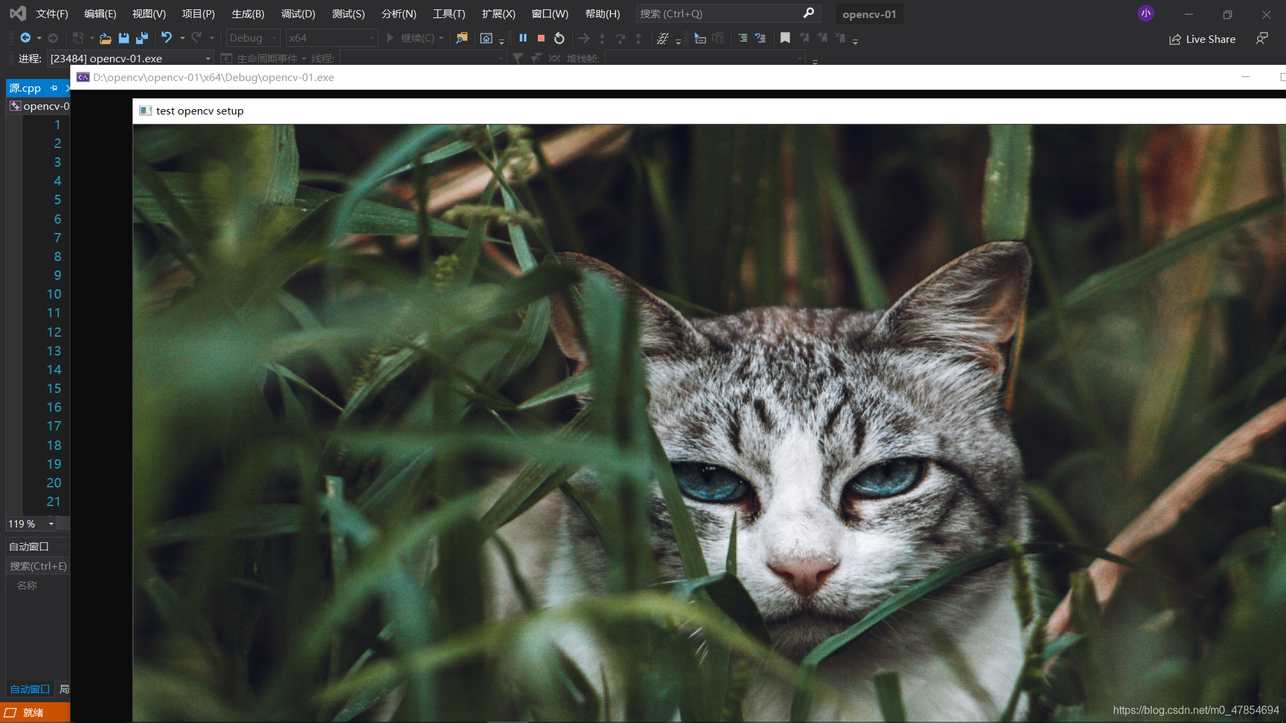1286x723 pixels.
Task: Toggle bookmark on current line
Action: (785, 38)
